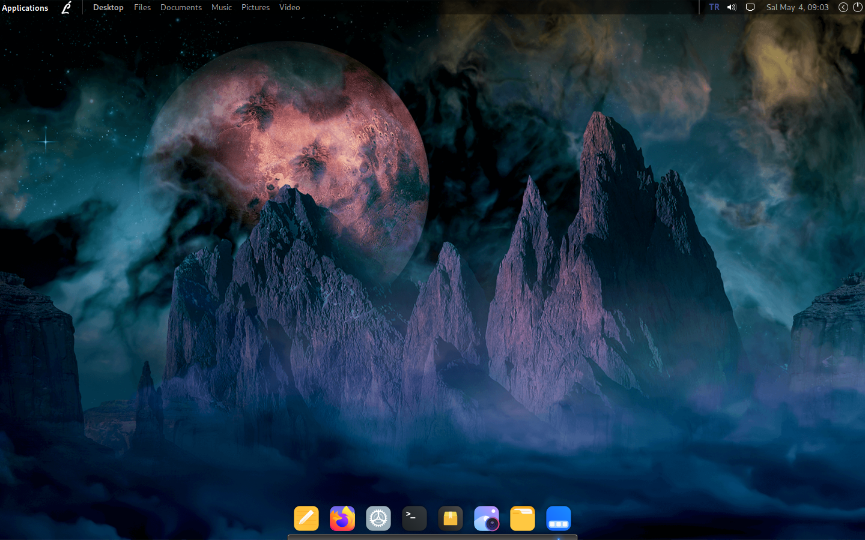Click the network connection tray icon
This screenshot has width=865, height=540.
click(750, 7)
